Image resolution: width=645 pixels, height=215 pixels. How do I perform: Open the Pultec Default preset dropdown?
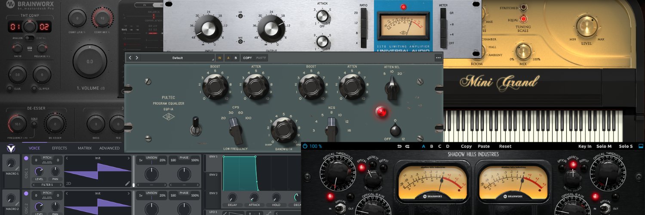[x=177, y=58]
